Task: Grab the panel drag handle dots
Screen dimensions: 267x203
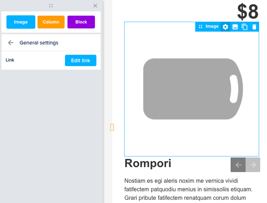Action: click(51, 6)
